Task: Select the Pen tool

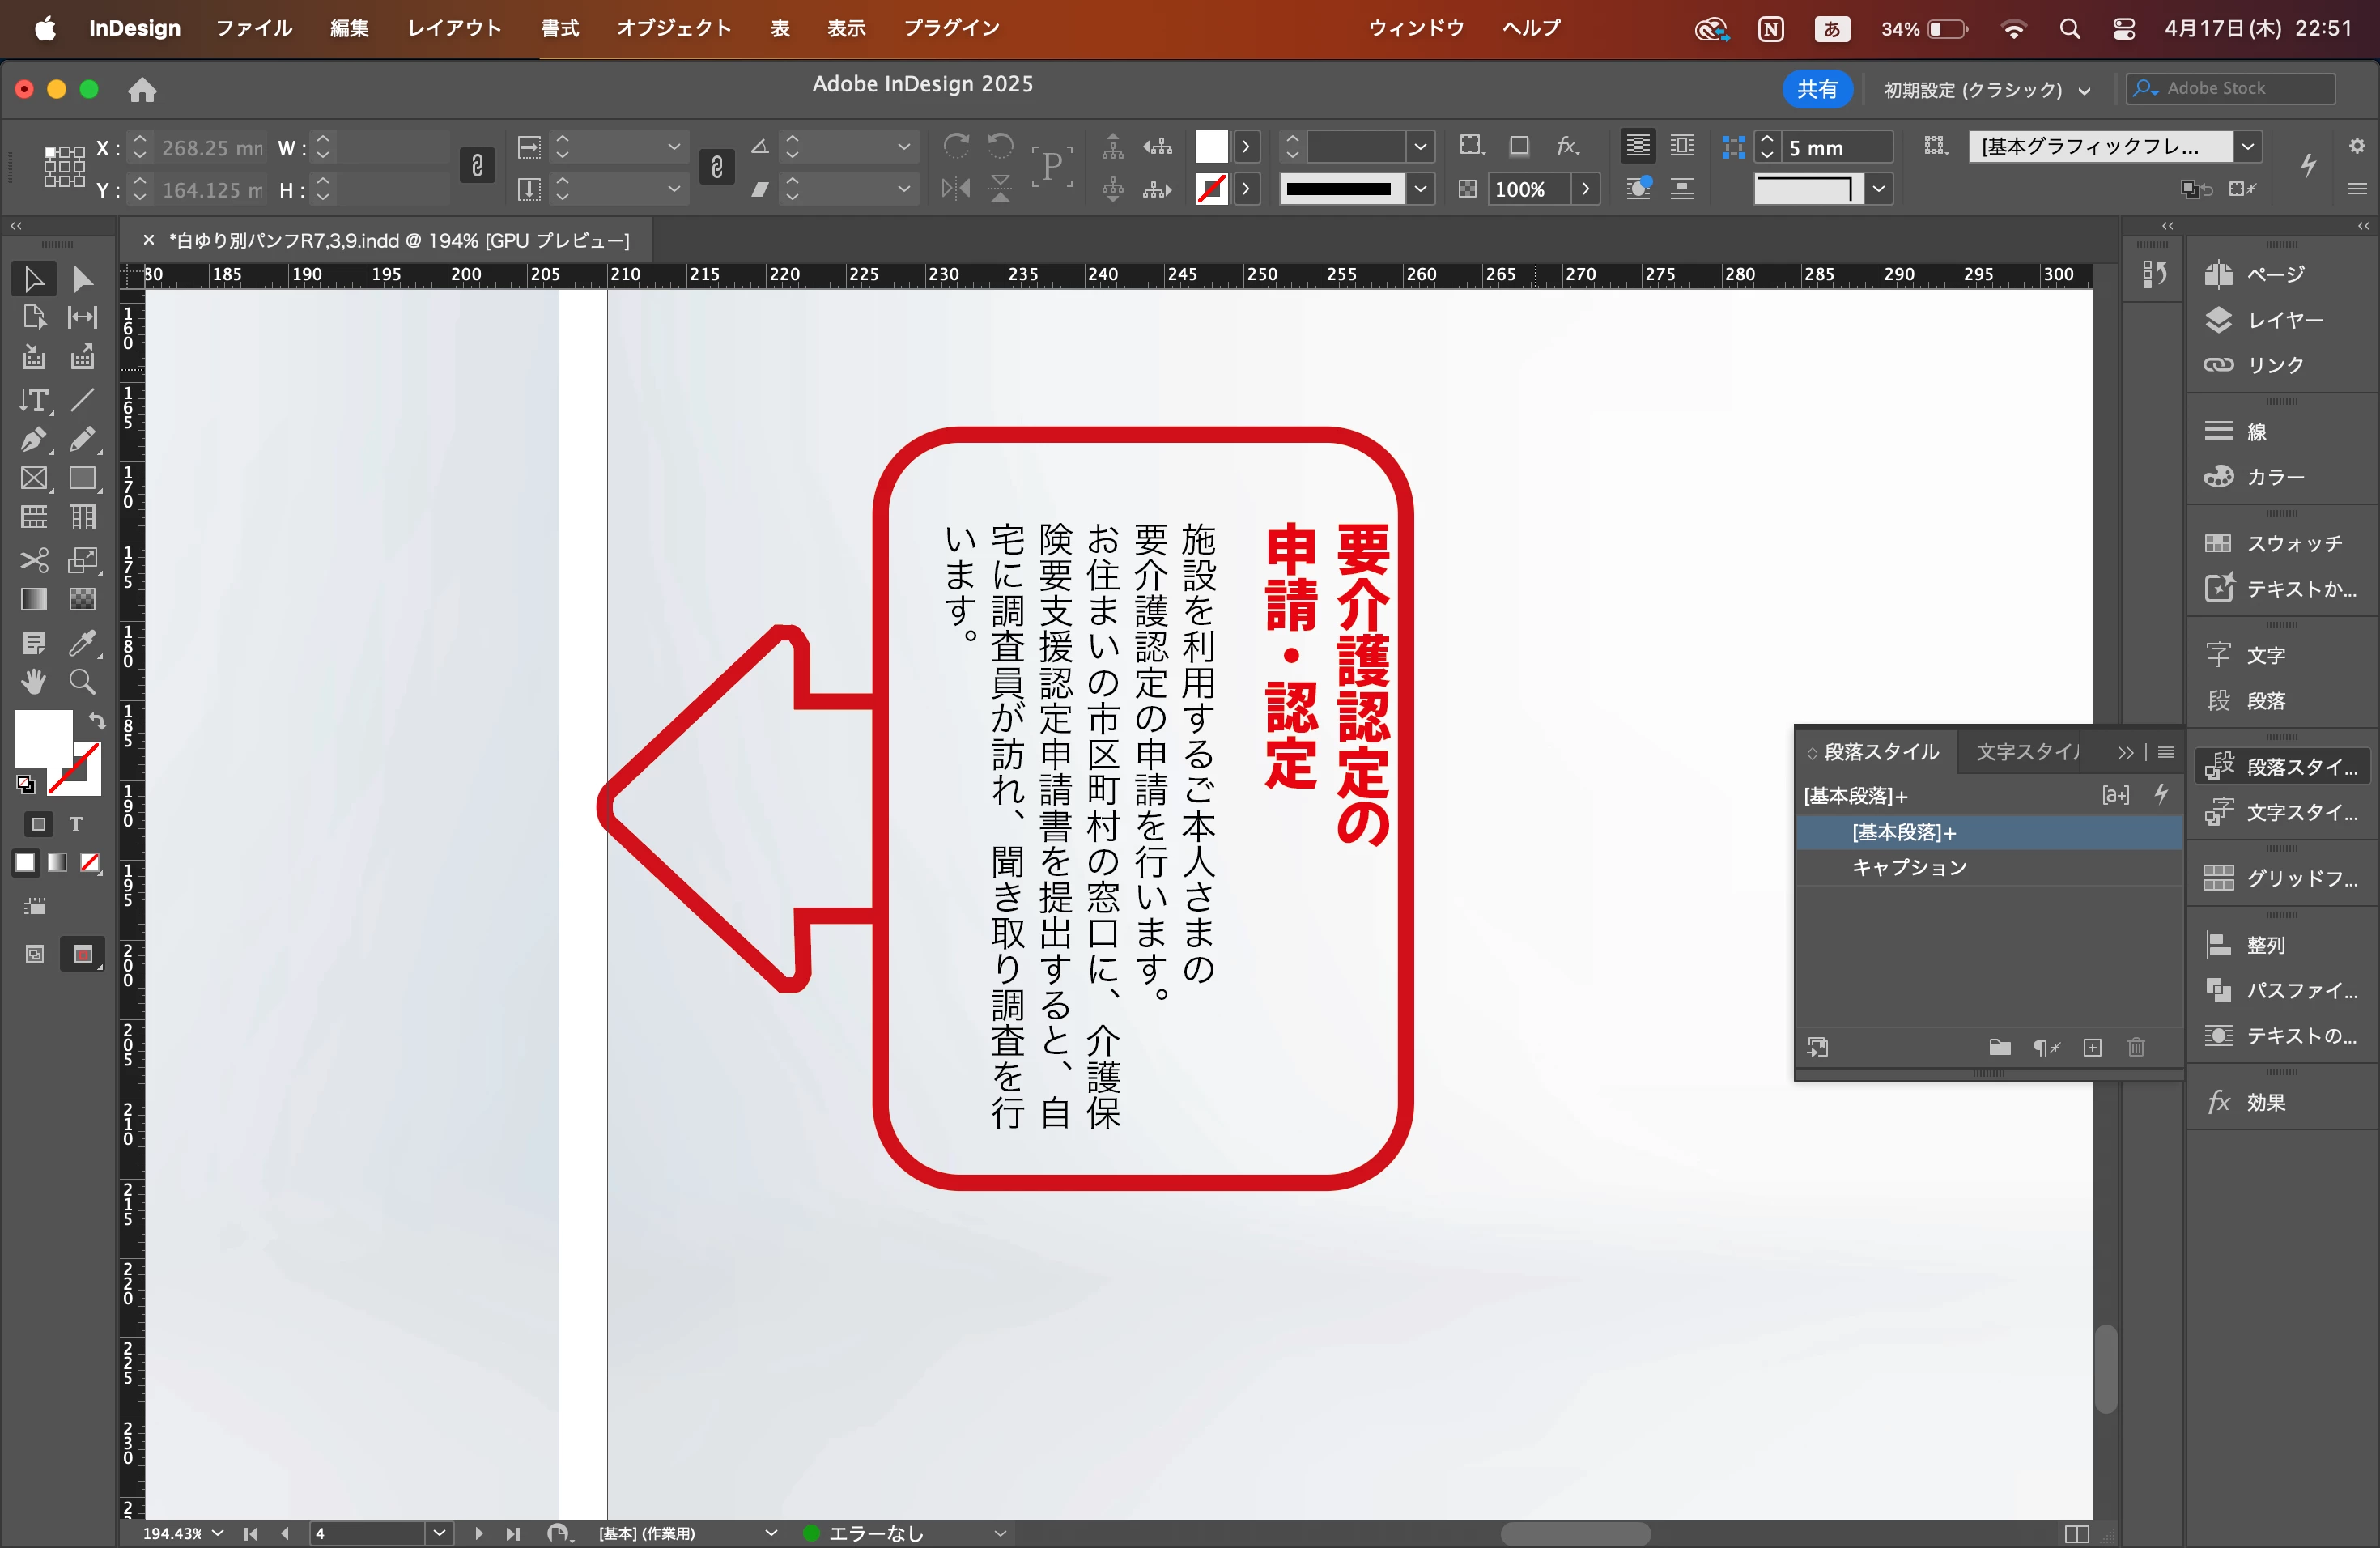Action: click(34, 439)
